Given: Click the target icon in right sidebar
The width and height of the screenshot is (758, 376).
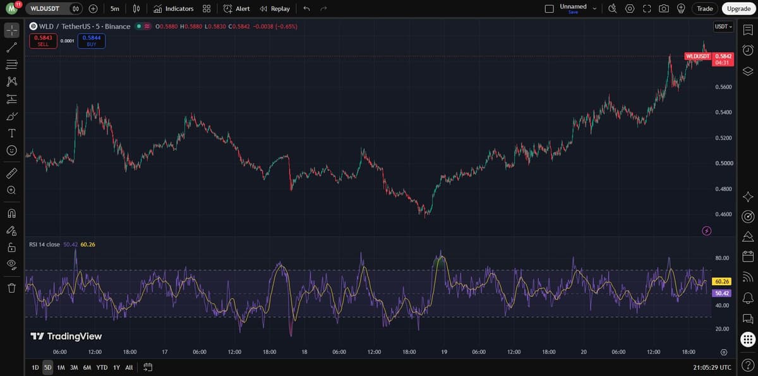Looking at the screenshot, I should click(748, 217).
